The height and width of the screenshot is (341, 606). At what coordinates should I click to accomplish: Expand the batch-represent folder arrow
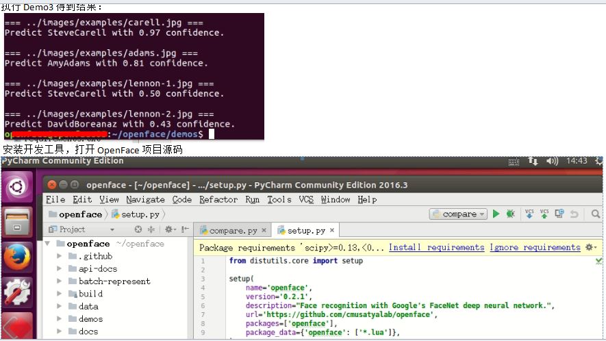coord(59,281)
